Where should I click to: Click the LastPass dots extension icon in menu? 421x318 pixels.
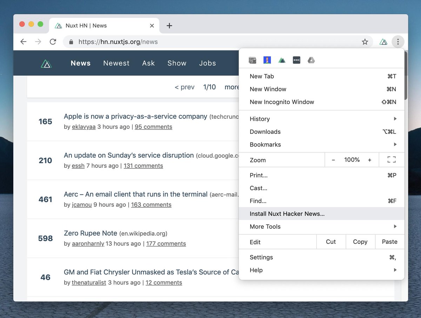(x=296, y=60)
